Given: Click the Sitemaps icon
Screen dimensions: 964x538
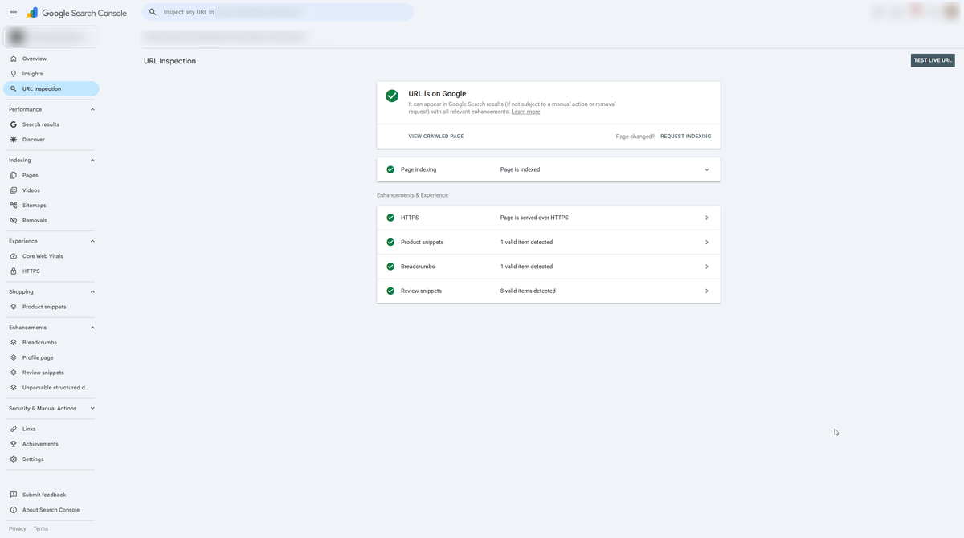Looking at the screenshot, I should click(x=14, y=206).
